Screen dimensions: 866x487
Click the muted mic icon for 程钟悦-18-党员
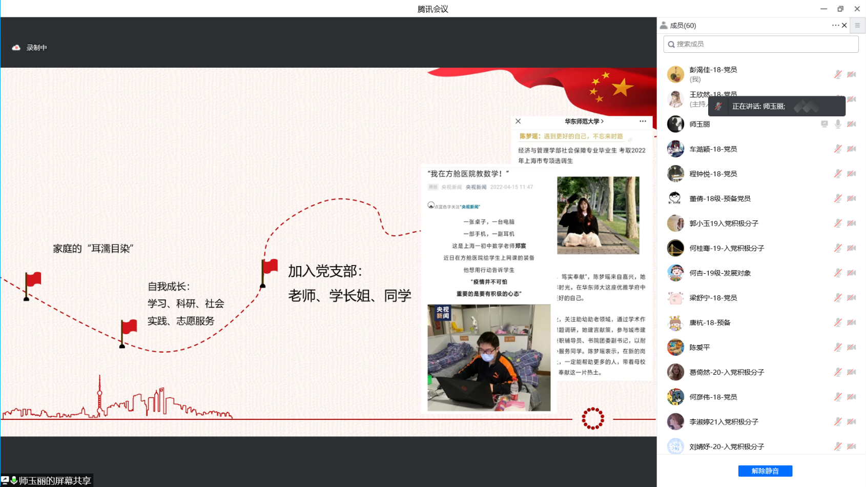838,174
